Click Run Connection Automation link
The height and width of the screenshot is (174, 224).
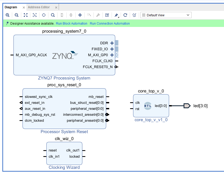pos(110,24)
